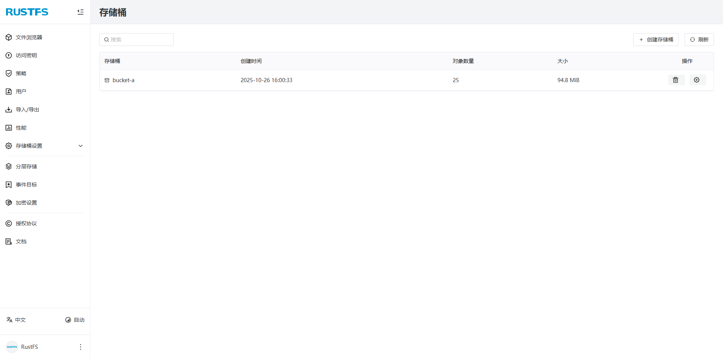Open the 中文 language selector

tap(16, 320)
